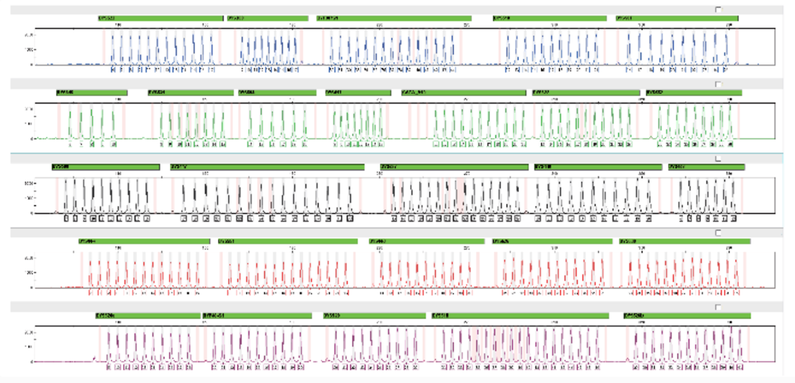Screen dimensions: 795x383
Task: Toggle the checkbox above the black dye panel
Action: 718,159
